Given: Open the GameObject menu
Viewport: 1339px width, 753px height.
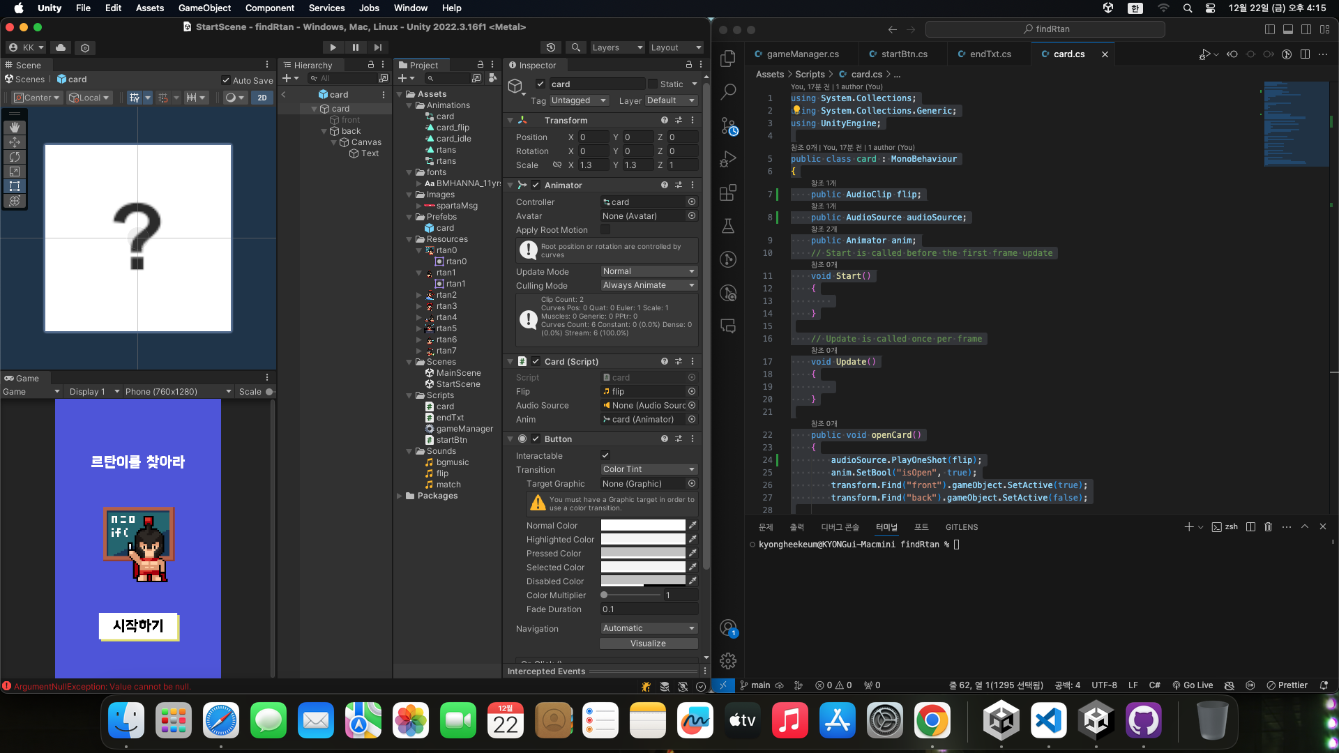Looking at the screenshot, I should (204, 8).
